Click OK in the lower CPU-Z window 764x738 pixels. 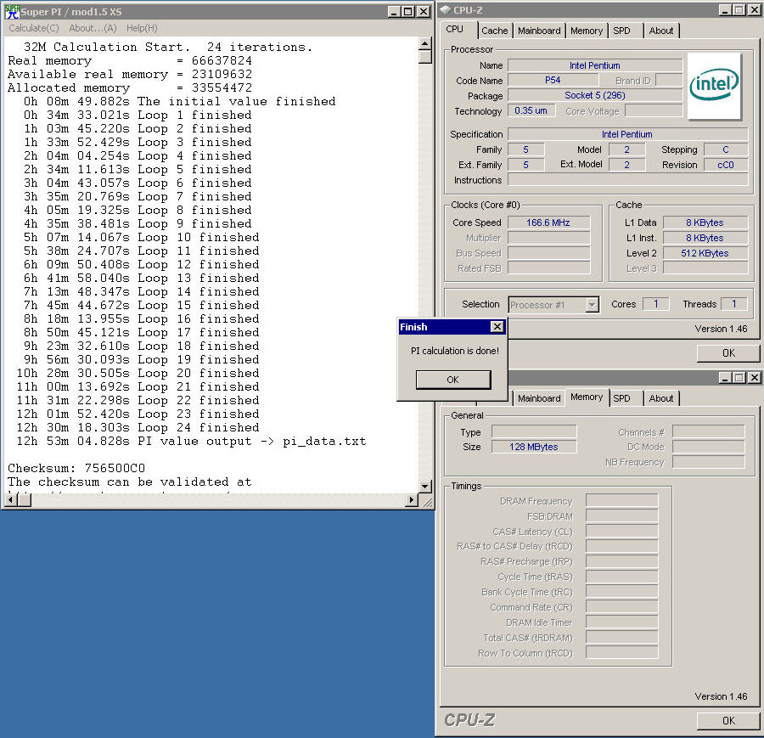coord(728,720)
